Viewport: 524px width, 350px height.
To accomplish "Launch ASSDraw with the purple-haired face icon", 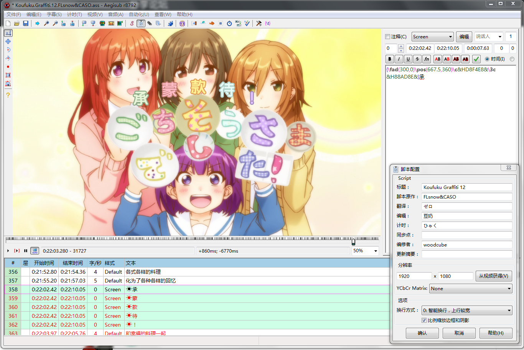I will (x=182, y=23).
